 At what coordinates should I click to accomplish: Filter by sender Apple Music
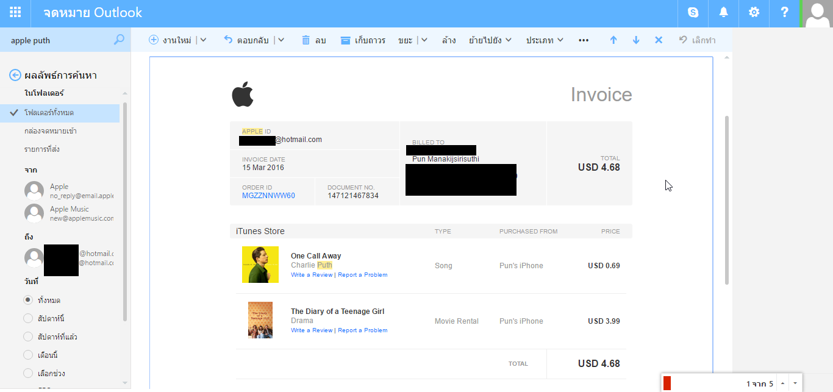(x=69, y=213)
